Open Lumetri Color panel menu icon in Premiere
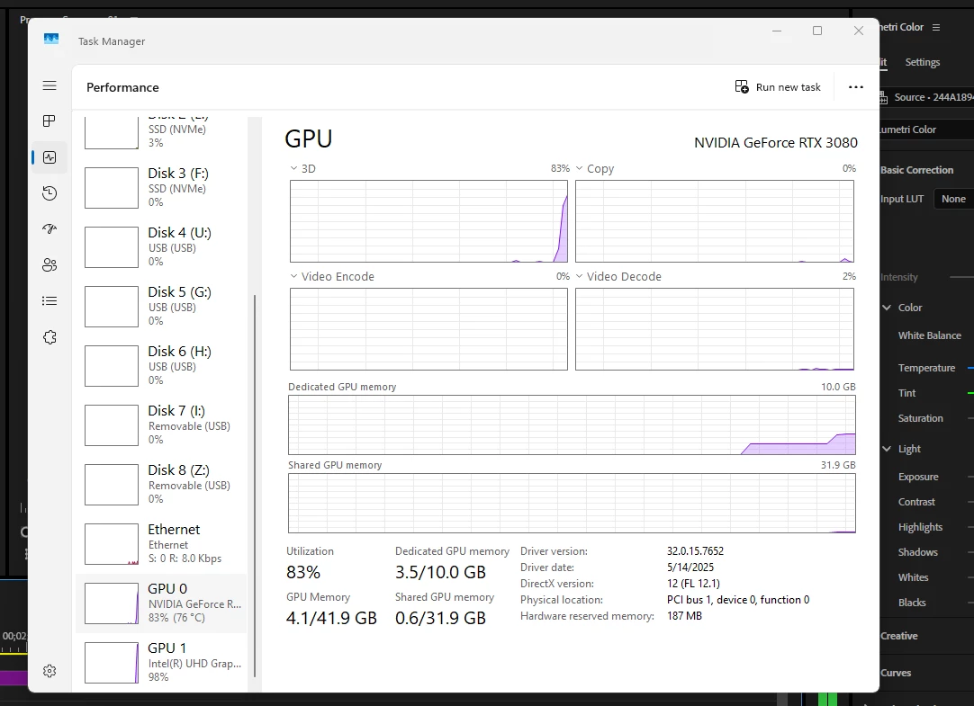 [936, 27]
